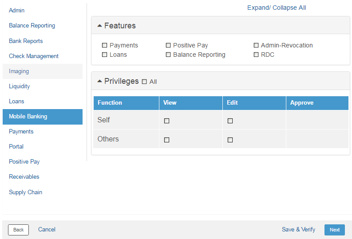The width and height of the screenshot is (352, 239).
Task: Click the Cancel link
Action: (47, 229)
